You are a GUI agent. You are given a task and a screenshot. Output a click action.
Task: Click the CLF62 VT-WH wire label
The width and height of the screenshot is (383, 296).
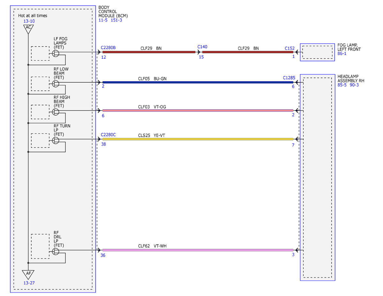pos(152,246)
